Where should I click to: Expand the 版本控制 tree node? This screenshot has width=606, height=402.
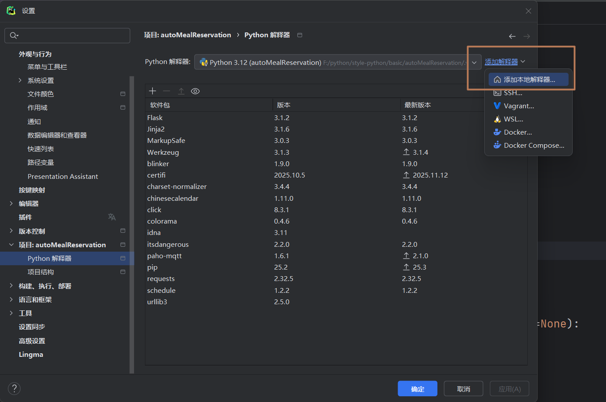point(11,231)
